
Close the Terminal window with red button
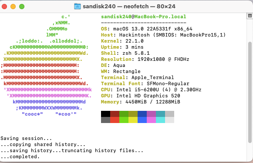(x=4, y=7)
